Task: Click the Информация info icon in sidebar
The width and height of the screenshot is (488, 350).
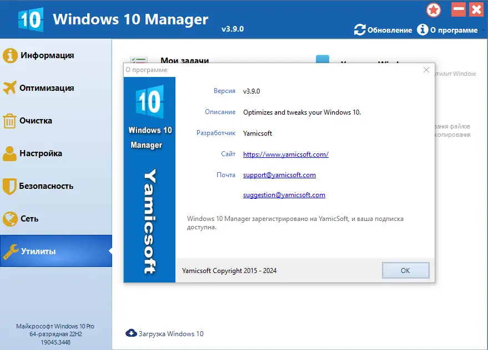Action: point(10,55)
